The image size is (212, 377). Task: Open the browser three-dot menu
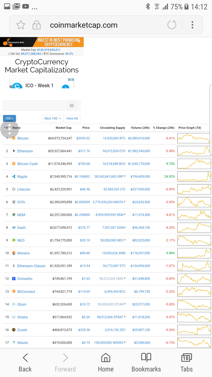[192, 25]
